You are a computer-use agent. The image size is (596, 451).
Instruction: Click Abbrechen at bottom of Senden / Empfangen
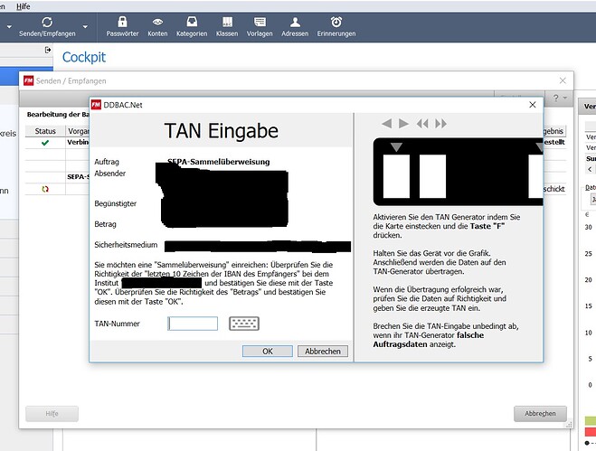pyautogui.click(x=540, y=413)
